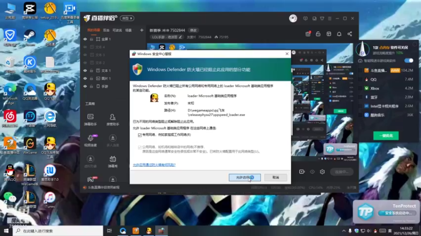Viewport: 421px width, 236px height.
Task: Open the 弹幕助手 tool in the toolbox
Action: point(91,120)
